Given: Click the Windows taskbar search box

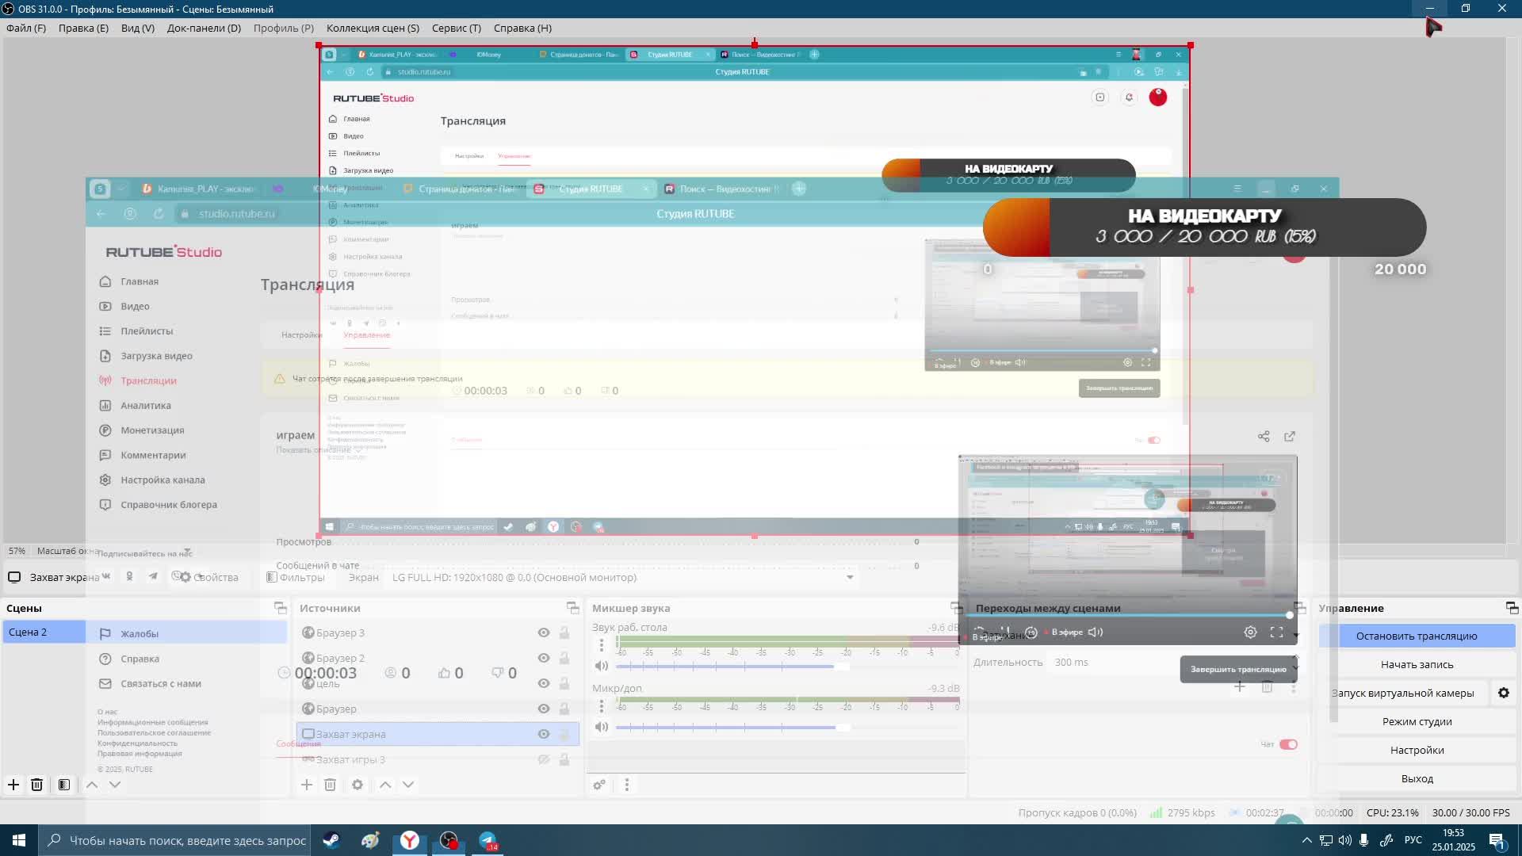Looking at the screenshot, I should pos(175,840).
